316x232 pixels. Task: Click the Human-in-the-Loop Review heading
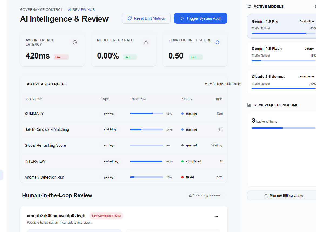tap(57, 195)
